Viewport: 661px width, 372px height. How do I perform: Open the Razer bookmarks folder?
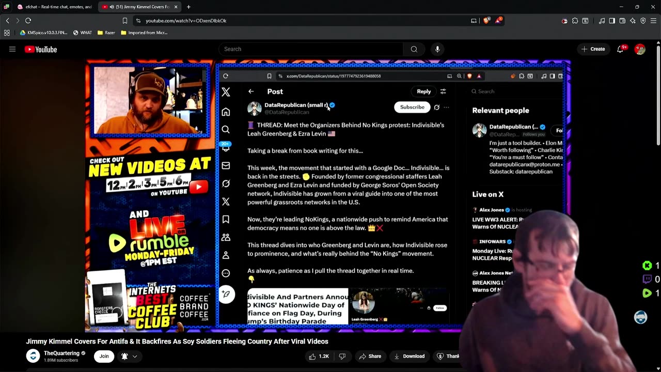pos(106,33)
